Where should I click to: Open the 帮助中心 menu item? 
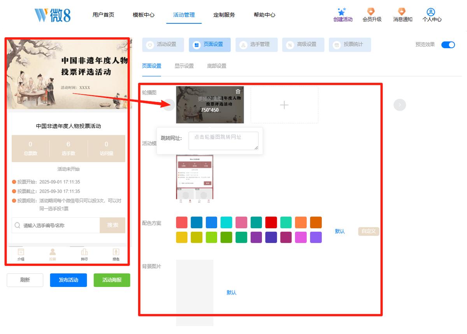(x=265, y=15)
